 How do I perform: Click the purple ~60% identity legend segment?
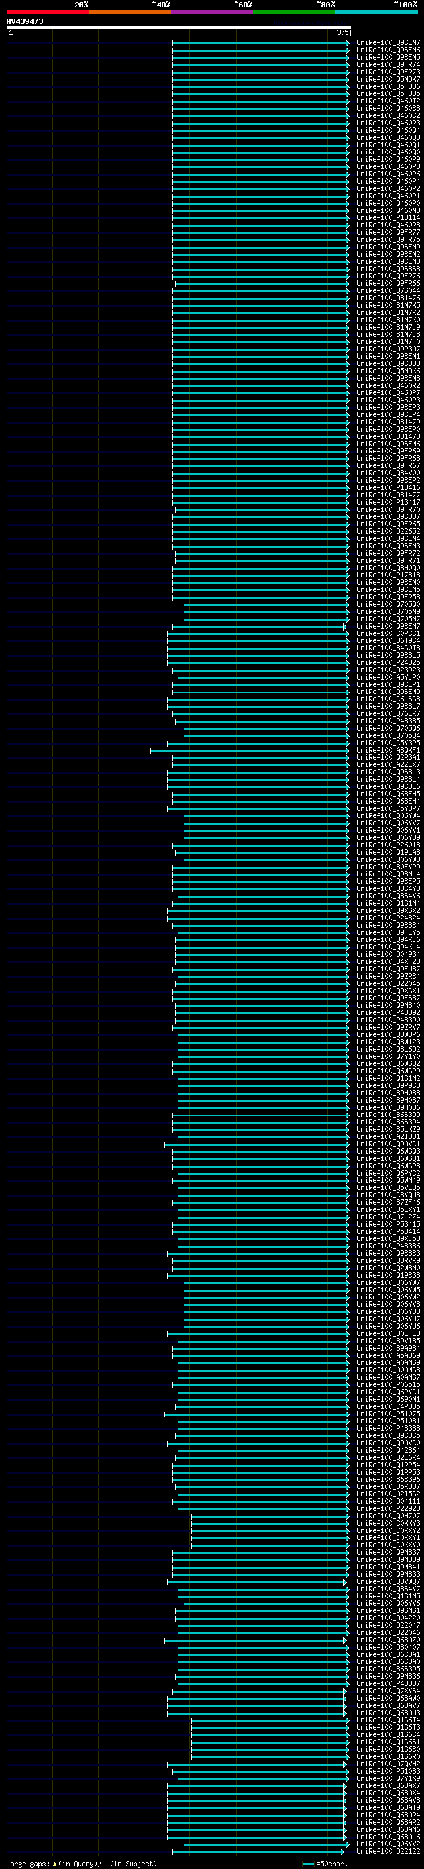coord(211,12)
